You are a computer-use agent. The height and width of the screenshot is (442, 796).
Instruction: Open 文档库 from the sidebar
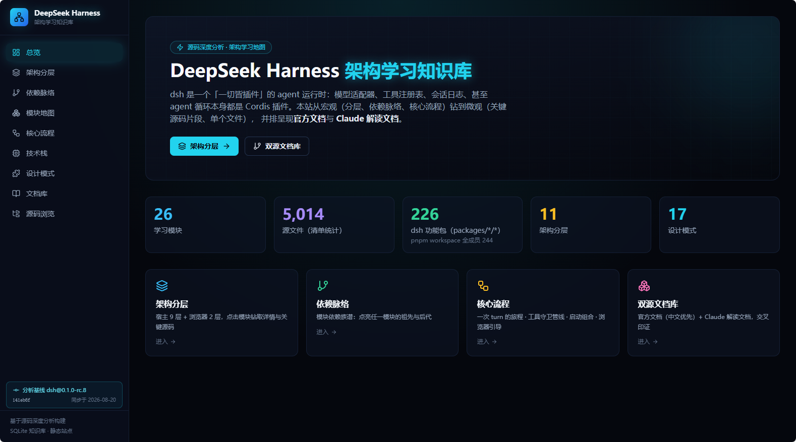point(65,194)
